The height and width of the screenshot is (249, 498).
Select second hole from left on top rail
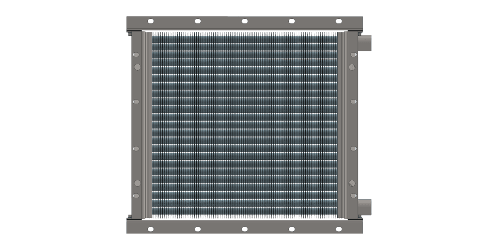coord(198,21)
